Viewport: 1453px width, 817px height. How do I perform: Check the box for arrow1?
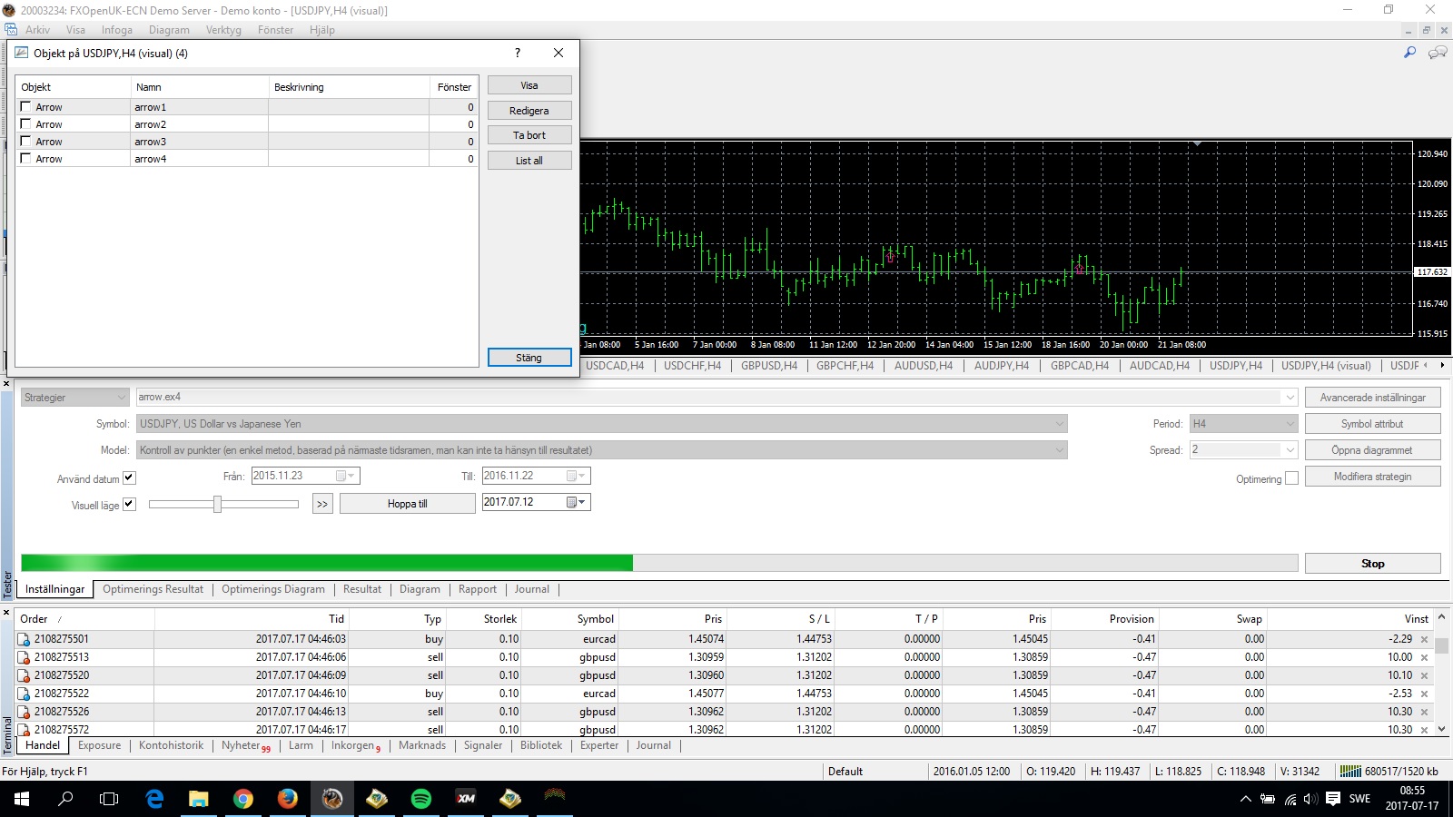click(25, 106)
